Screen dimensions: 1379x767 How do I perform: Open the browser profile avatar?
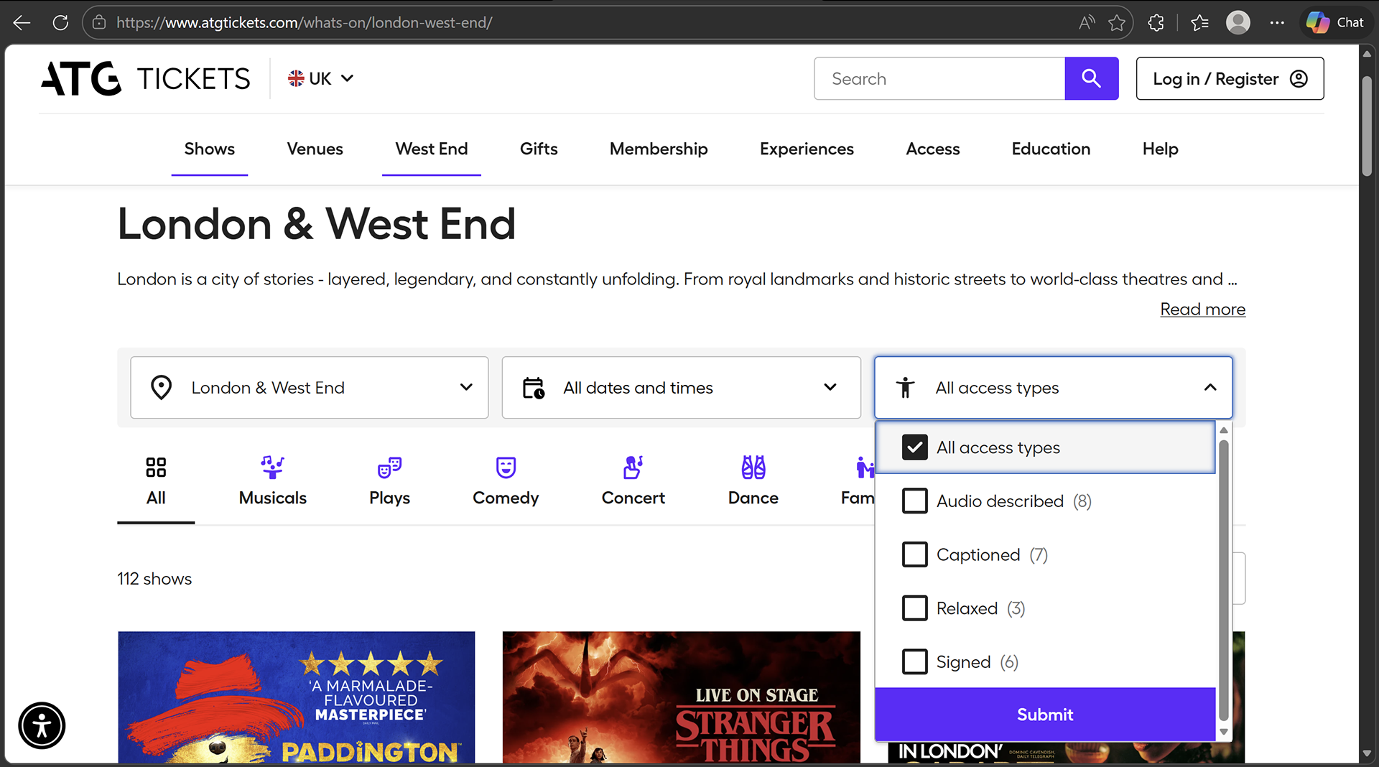[x=1238, y=22]
